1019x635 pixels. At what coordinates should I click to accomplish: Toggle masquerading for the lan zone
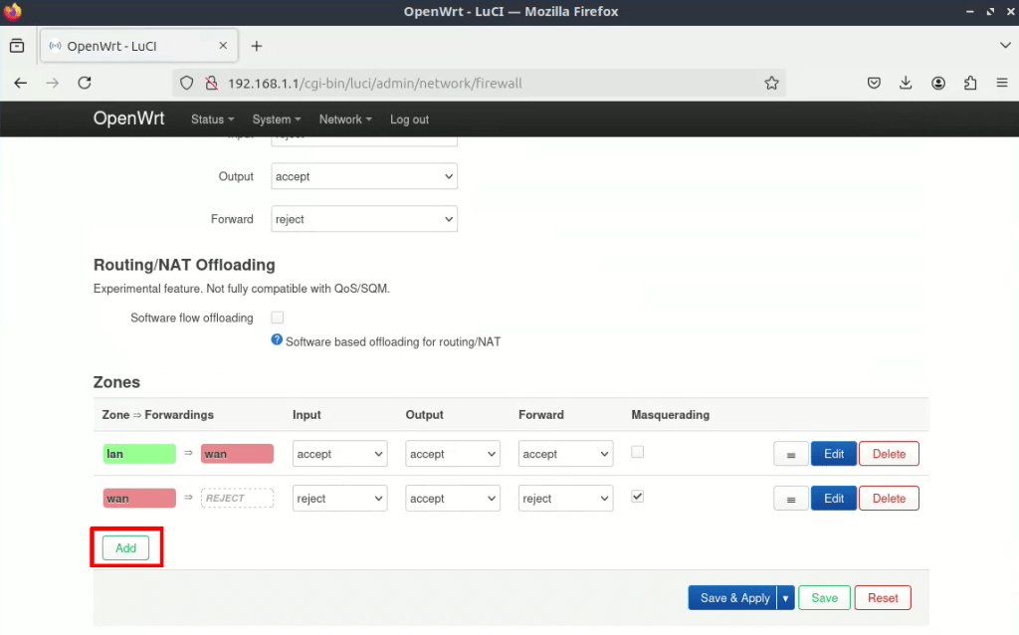point(638,452)
